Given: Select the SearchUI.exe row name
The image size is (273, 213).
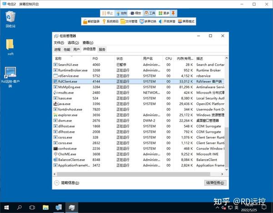Looking at the screenshot, I should [68, 65].
